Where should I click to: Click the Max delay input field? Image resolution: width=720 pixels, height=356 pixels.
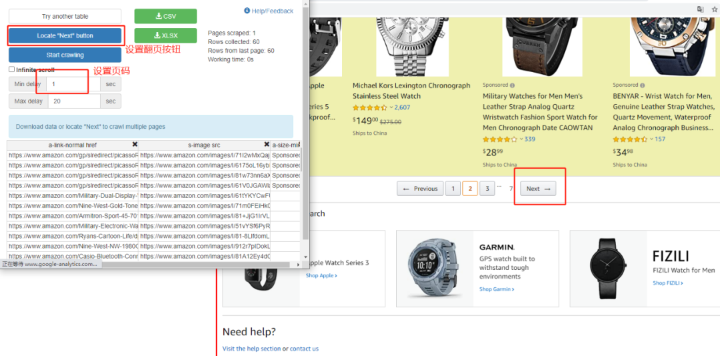[74, 101]
